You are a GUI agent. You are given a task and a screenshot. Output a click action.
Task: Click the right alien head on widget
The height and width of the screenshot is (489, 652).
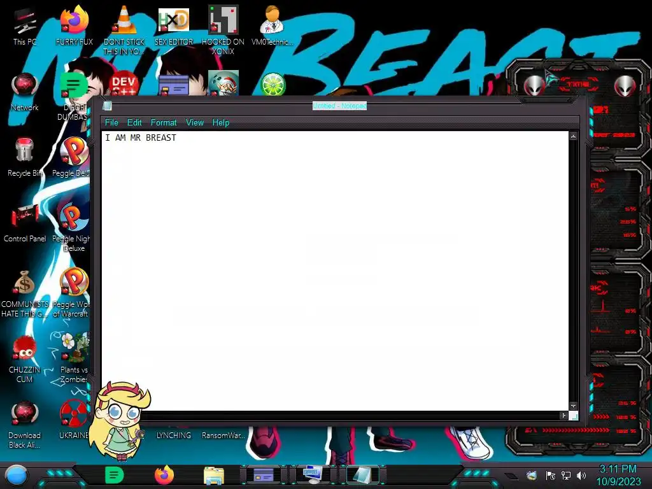pos(625,87)
